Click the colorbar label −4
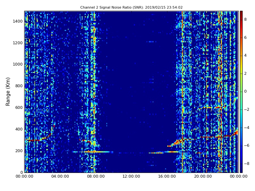The height and width of the screenshot is (191, 255). click(x=247, y=128)
